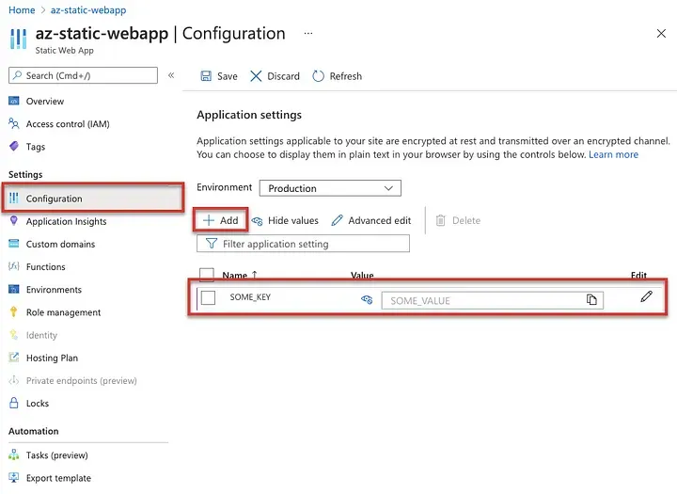Click the Tasks (preview) icon
This screenshot has width=677, height=494.
(x=14, y=454)
